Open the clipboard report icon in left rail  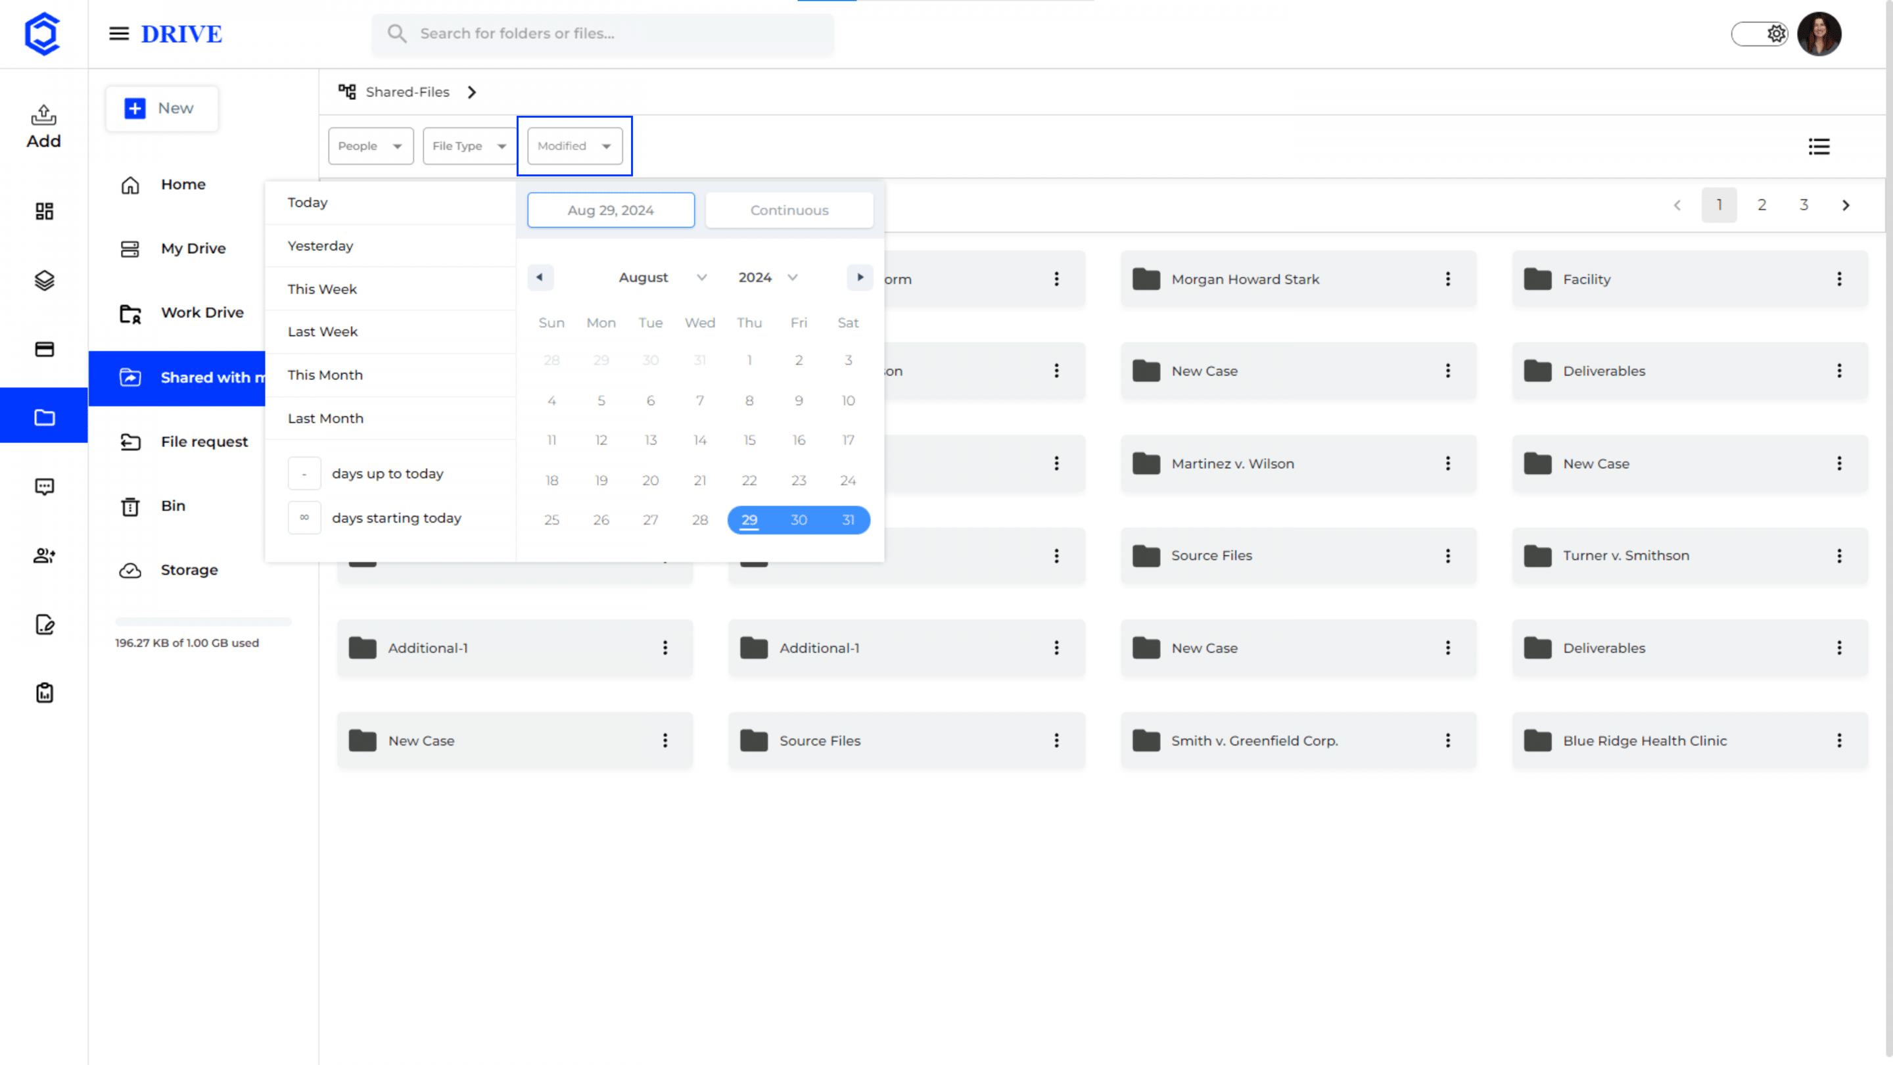click(x=44, y=692)
